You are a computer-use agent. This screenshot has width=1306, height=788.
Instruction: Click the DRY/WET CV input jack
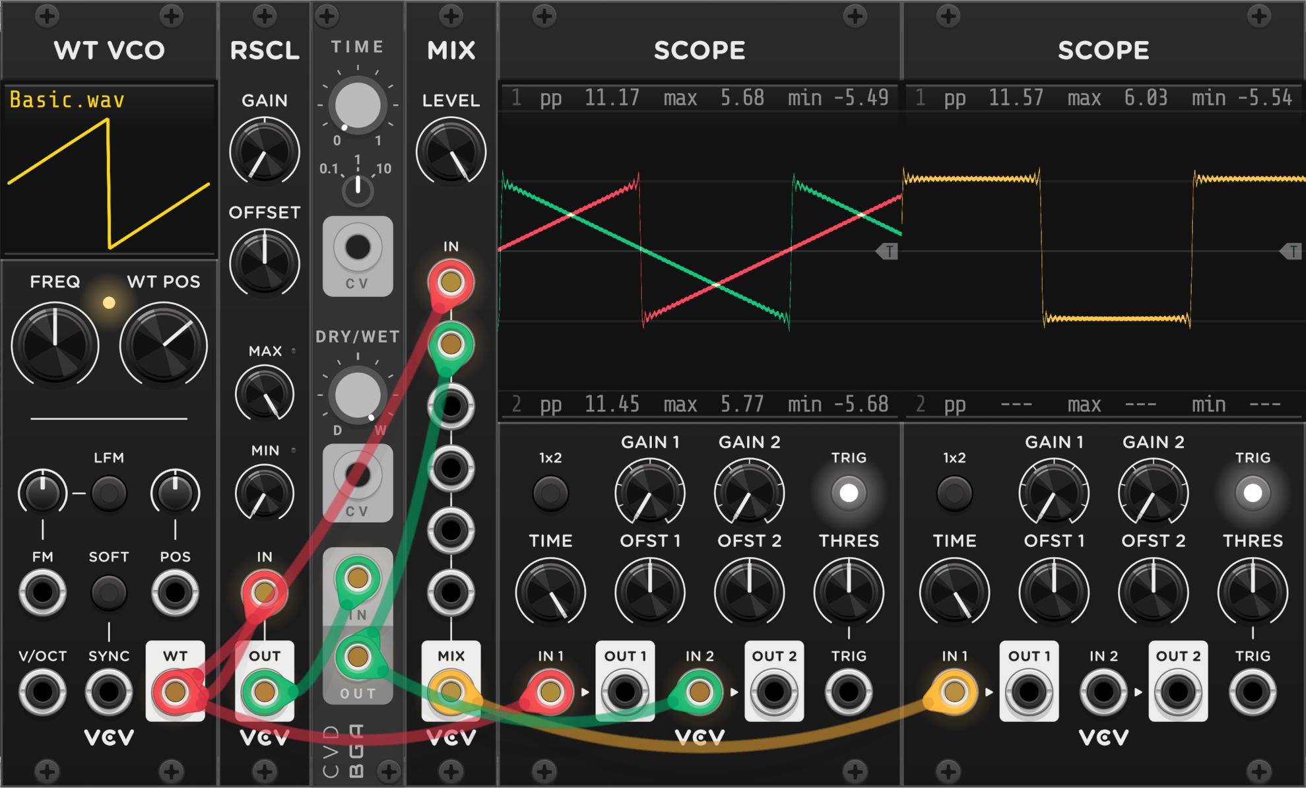(358, 475)
